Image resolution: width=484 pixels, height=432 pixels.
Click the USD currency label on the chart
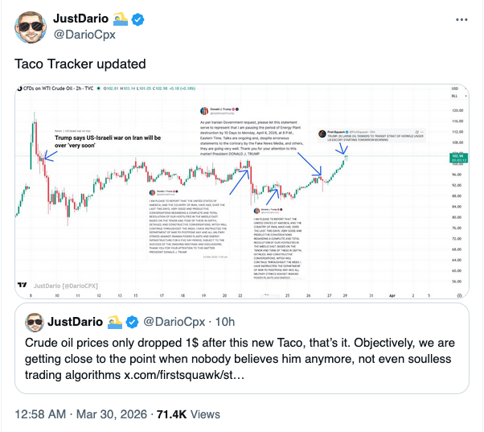[x=455, y=88]
